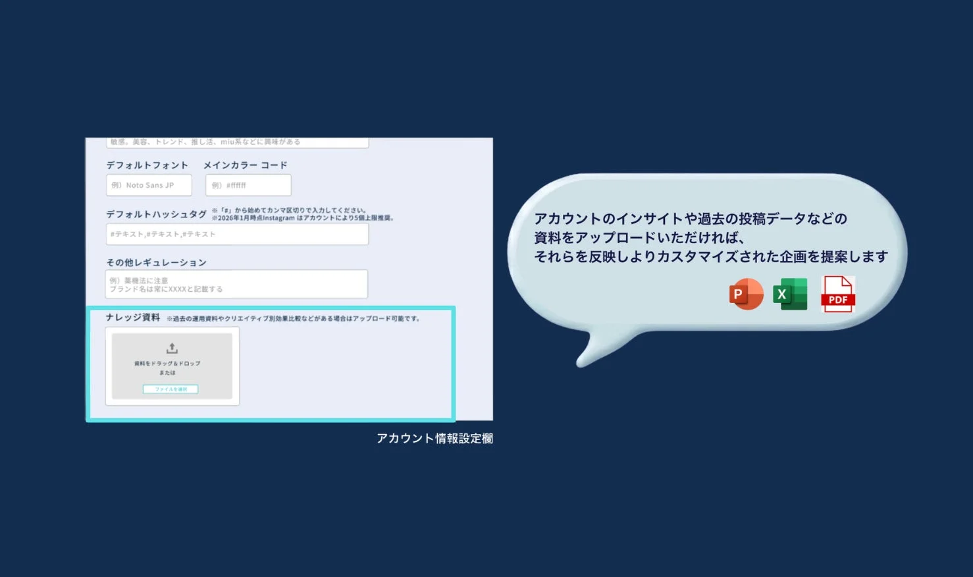Click the アカウント情報設定欄 caption text
The width and height of the screenshot is (973, 577).
point(436,438)
